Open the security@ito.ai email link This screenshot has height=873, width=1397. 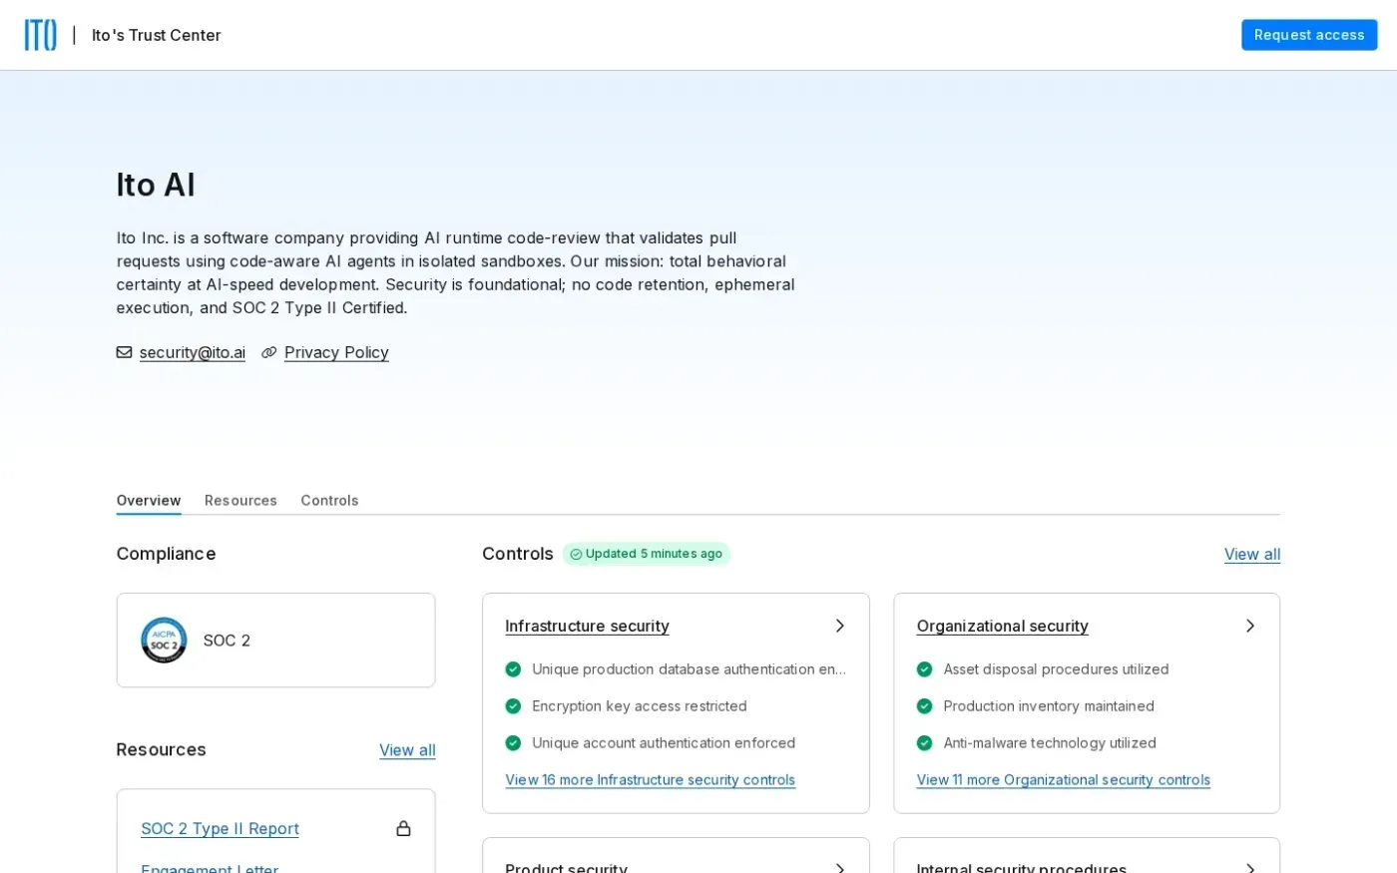point(193,352)
